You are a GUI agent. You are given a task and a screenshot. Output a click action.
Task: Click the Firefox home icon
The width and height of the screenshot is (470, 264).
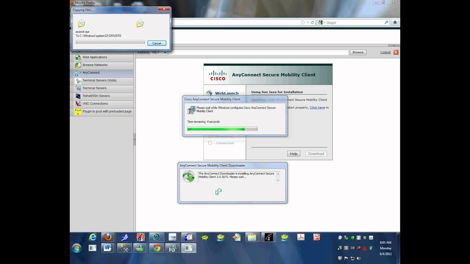pyautogui.click(x=395, y=22)
